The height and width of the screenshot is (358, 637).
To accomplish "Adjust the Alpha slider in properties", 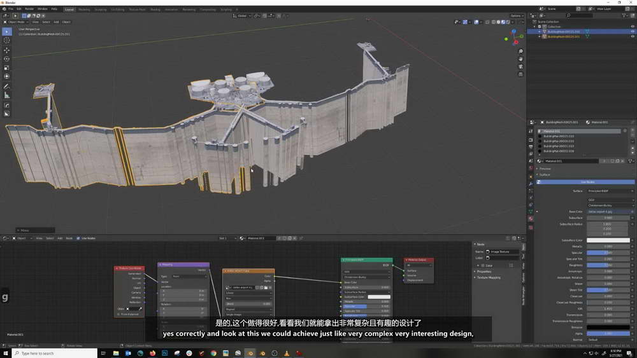I will click(608, 334).
